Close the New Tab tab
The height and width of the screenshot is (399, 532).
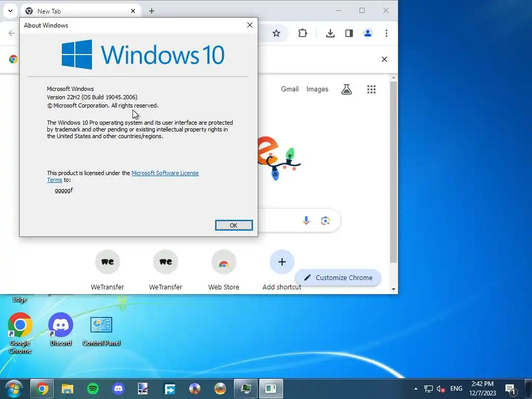coord(133,11)
